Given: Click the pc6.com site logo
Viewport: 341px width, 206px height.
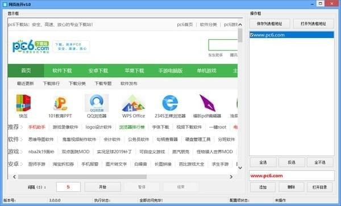Looking at the screenshot, I should (x=31, y=47).
